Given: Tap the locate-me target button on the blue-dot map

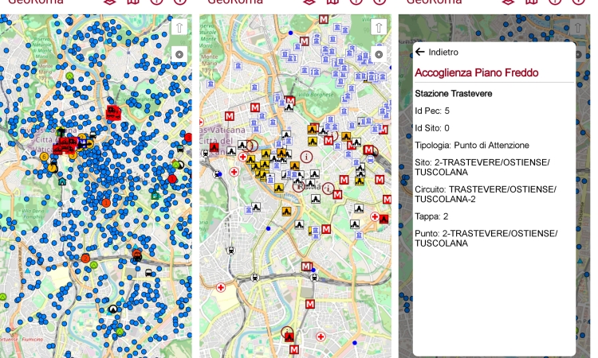Looking at the screenshot, I should 179,54.
